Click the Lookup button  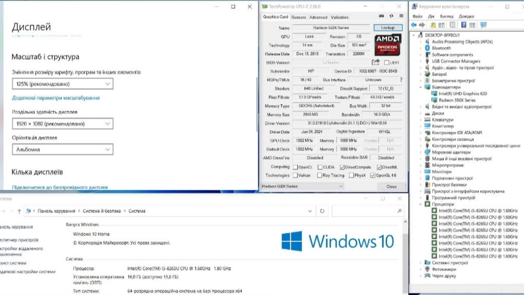point(388,28)
